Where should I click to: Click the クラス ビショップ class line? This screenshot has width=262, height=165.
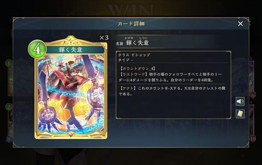(134, 55)
